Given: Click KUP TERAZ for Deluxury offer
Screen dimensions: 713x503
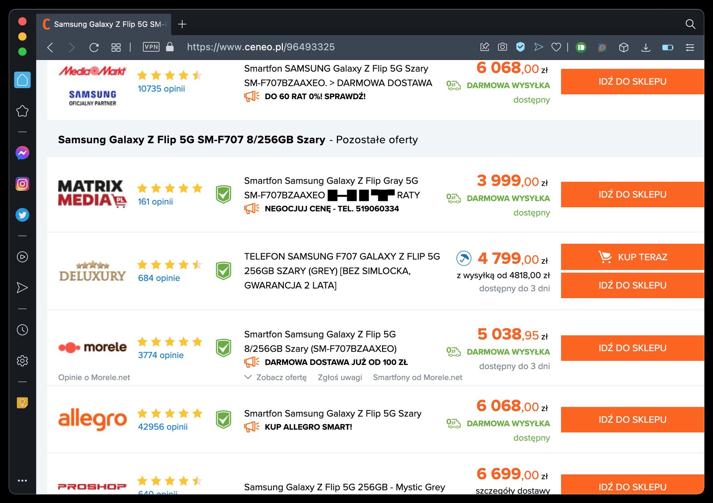Looking at the screenshot, I should click(x=632, y=257).
